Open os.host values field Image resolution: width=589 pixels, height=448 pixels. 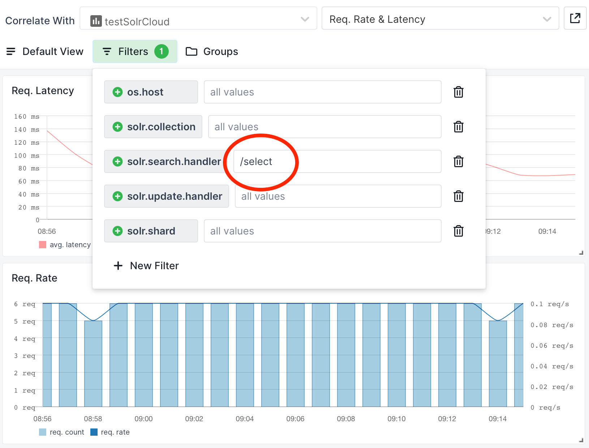(322, 92)
